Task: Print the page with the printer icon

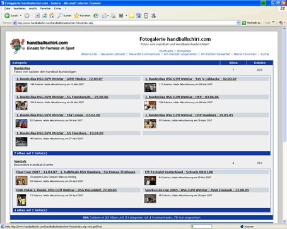Action: 113,16
